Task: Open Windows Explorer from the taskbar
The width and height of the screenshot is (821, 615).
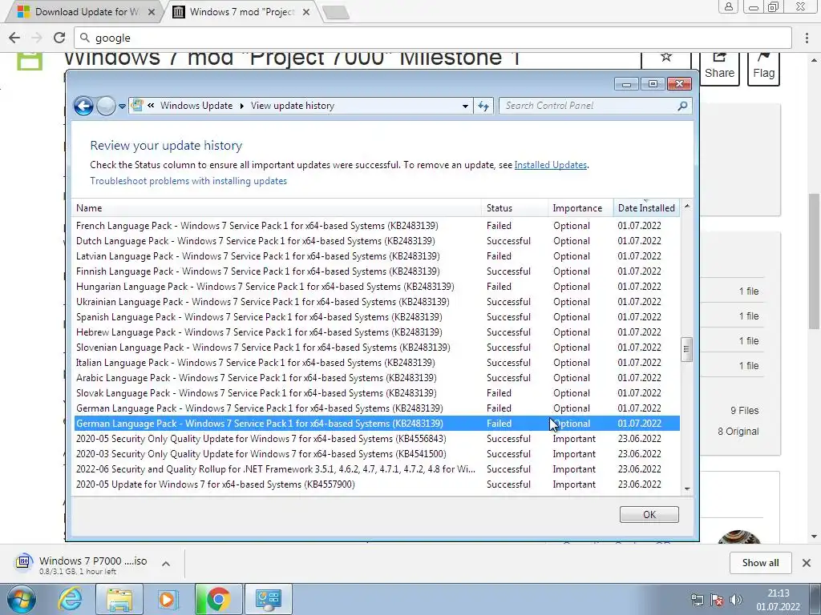Action: click(119, 599)
